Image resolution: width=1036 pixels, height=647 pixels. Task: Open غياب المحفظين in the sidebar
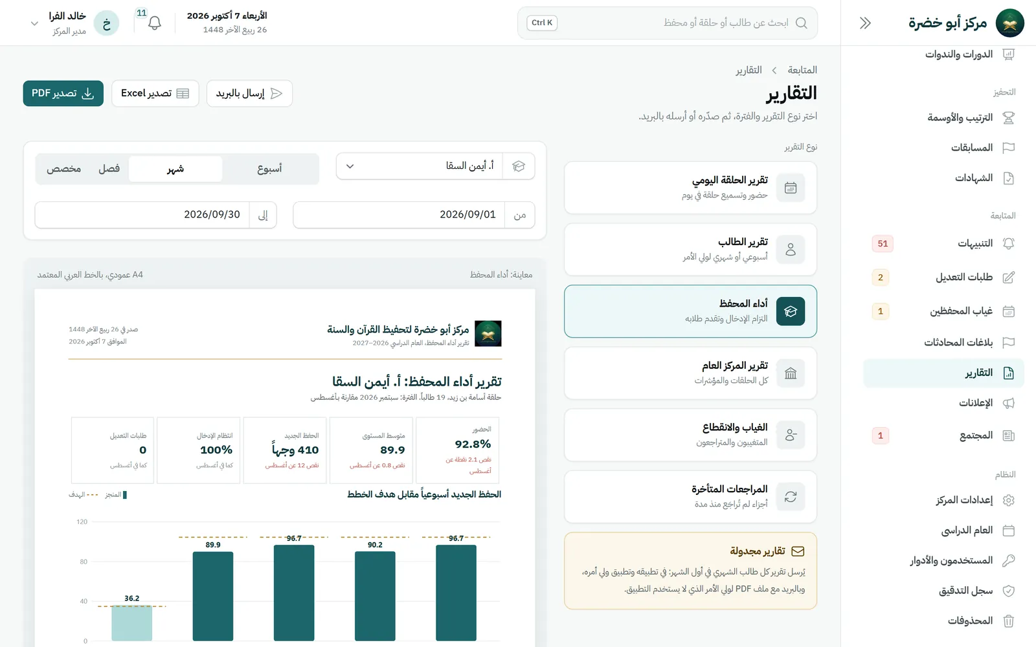click(x=943, y=311)
